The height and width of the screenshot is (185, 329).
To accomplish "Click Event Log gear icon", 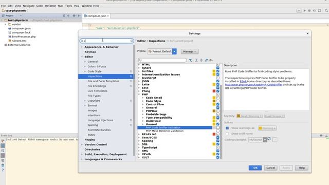I will click(x=321, y=136).
